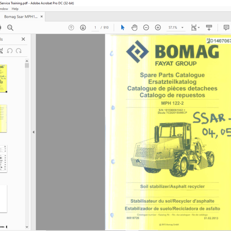Rotate page clockwise in thumbnails panel
Viewport: 231px width, 231px height.
pyautogui.click(x=19, y=51)
